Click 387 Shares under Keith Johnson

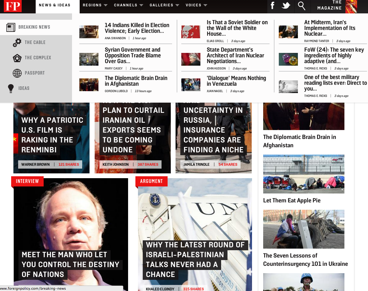(148, 164)
